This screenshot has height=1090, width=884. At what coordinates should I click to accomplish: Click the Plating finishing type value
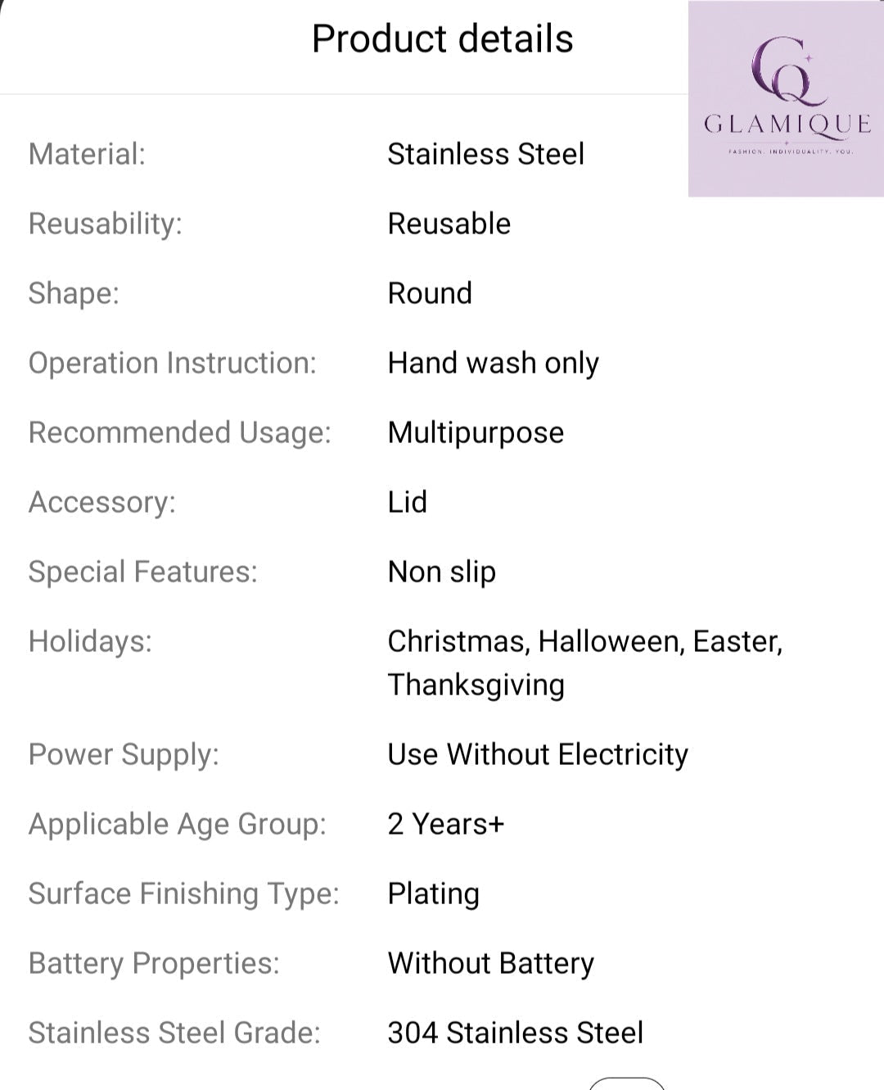pos(433,893)
